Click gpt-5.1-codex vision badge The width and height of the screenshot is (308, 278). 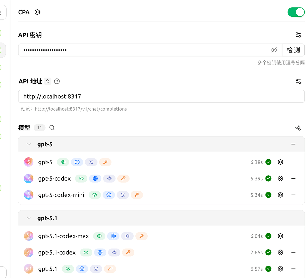click(x=86, y=252)
